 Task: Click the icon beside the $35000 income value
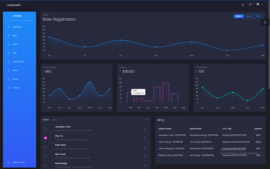pos(120,72)
